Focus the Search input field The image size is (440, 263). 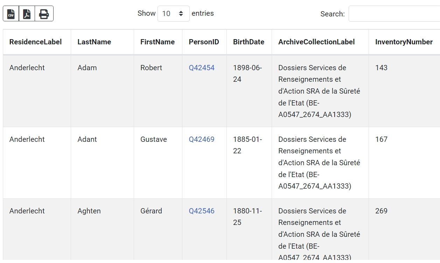pyautogui.click(x=394, y=14)
